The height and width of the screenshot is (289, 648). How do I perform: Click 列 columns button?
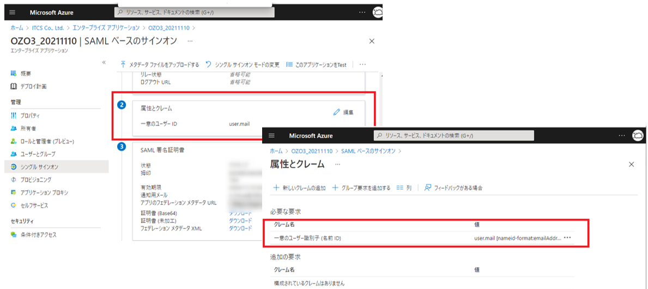coord(404,188)
